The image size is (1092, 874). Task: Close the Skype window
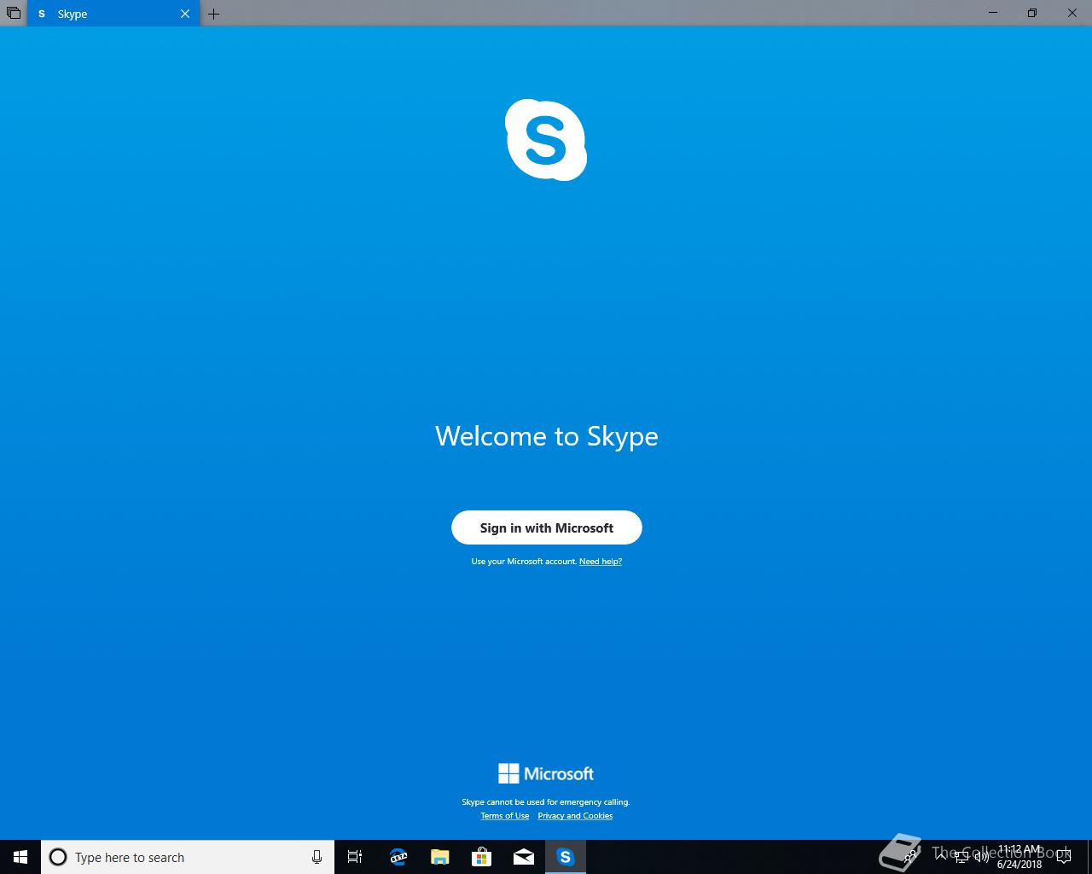(x=1072, y=13)
